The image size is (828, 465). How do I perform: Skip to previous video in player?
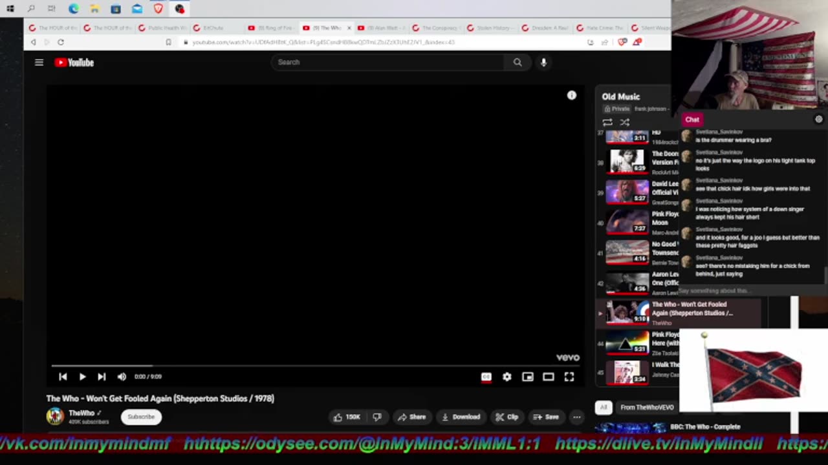tap(63, 377)
